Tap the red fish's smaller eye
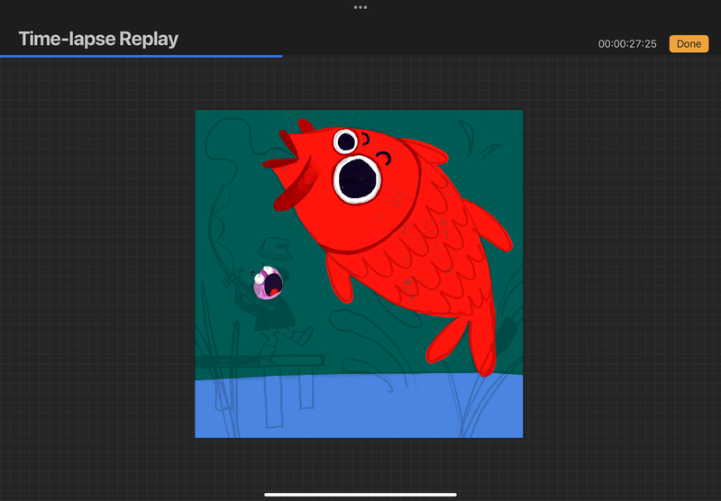The width and height of the screenshot is (721, 501). click(x=345, y=141)
